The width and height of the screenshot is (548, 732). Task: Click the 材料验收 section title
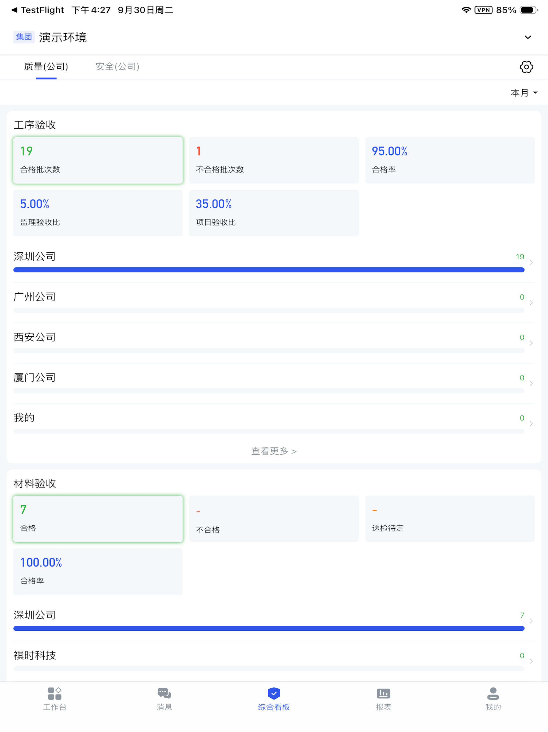point(35,484)
